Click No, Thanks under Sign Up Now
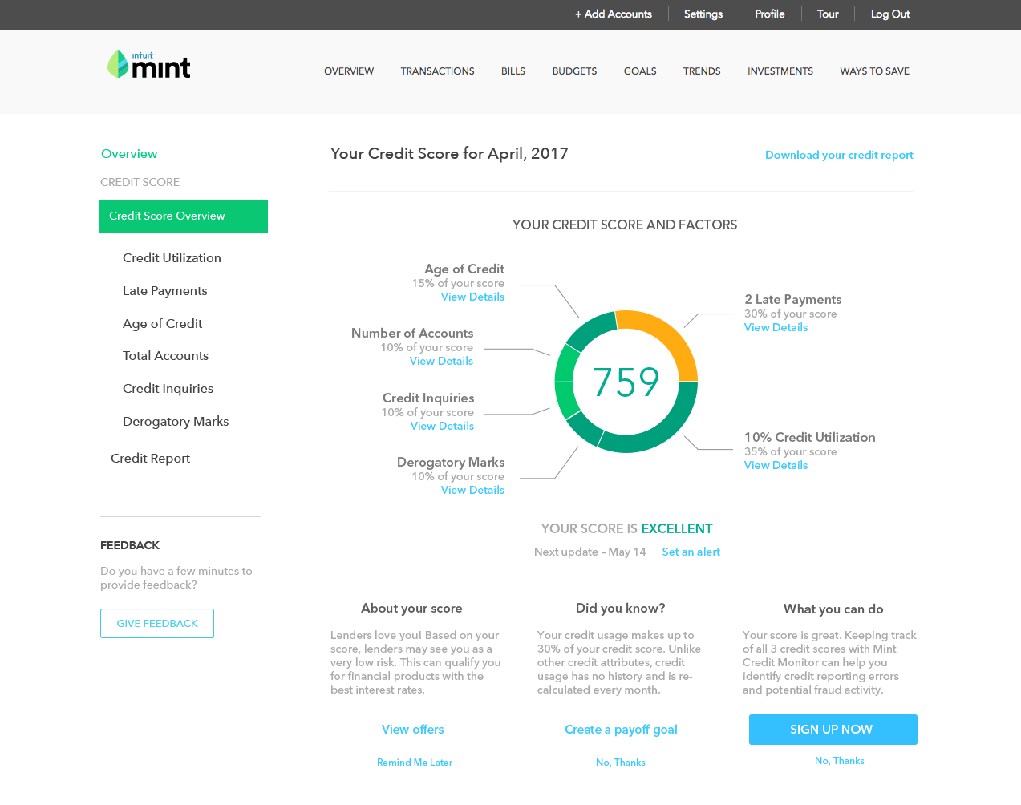 (839, 761)
